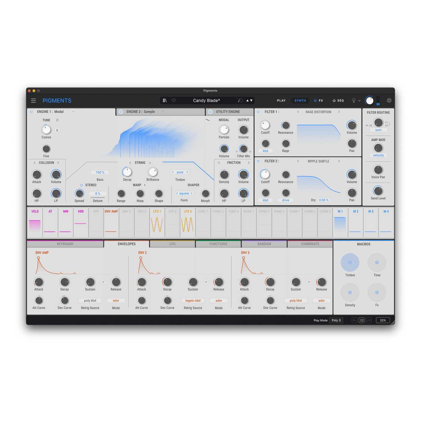This screenshot has width=421, height=421.
Task: Click the Timbre macro control
Action: [x=350, y=262]
